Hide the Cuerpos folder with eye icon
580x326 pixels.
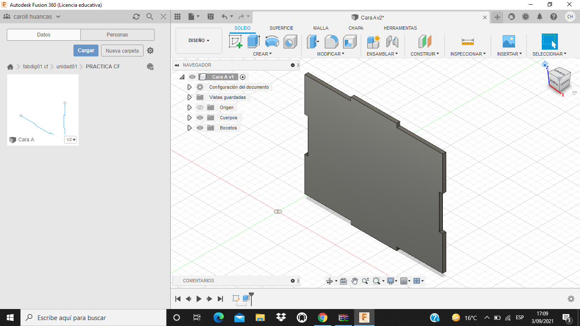[x=200, y=118]
